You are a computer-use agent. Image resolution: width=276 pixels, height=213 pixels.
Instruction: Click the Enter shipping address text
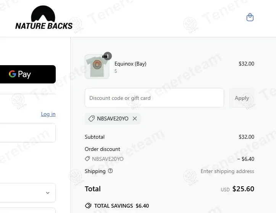pos(227,171)
